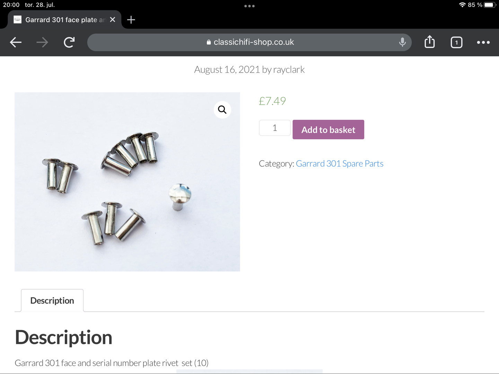The width and height of the screenshot is (499, 374).
Task: Add the rivet set to basket
Action: click(328, 130)
